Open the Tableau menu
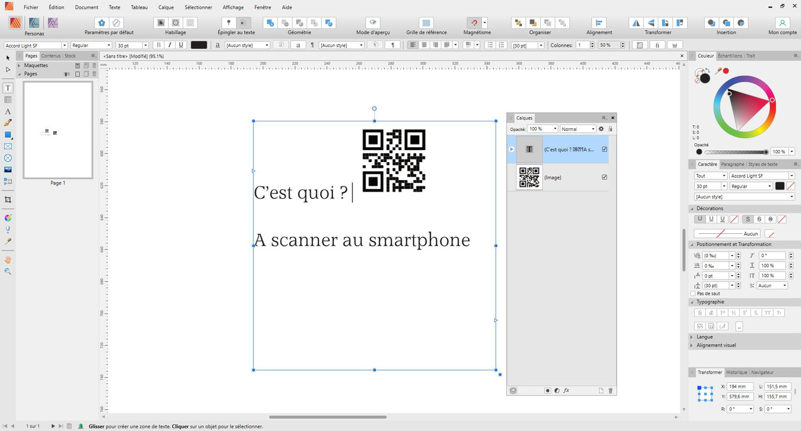Image resolution: width=801 pixels, height=431 pixels. pyautogui.click(x=140, y=8)
